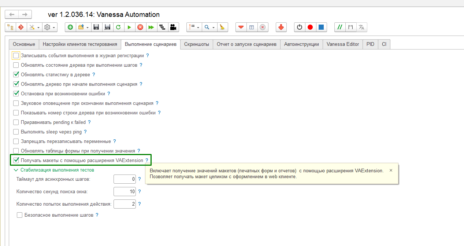The image size is (464, 246).
Task: Click the tools wrench icon
Action: pos(31,27)
